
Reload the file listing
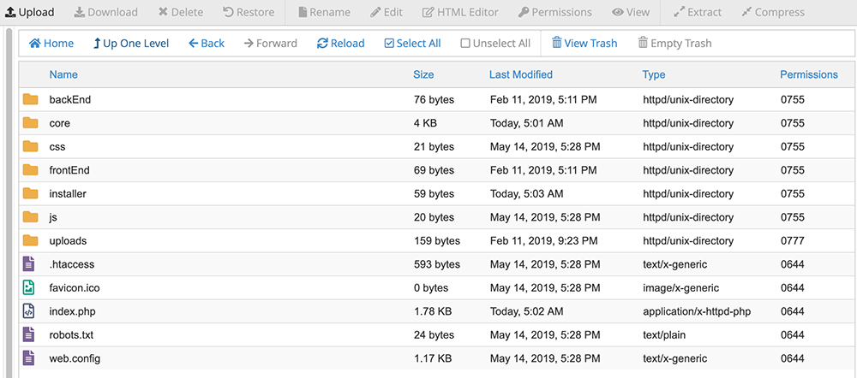pos(340,43)
